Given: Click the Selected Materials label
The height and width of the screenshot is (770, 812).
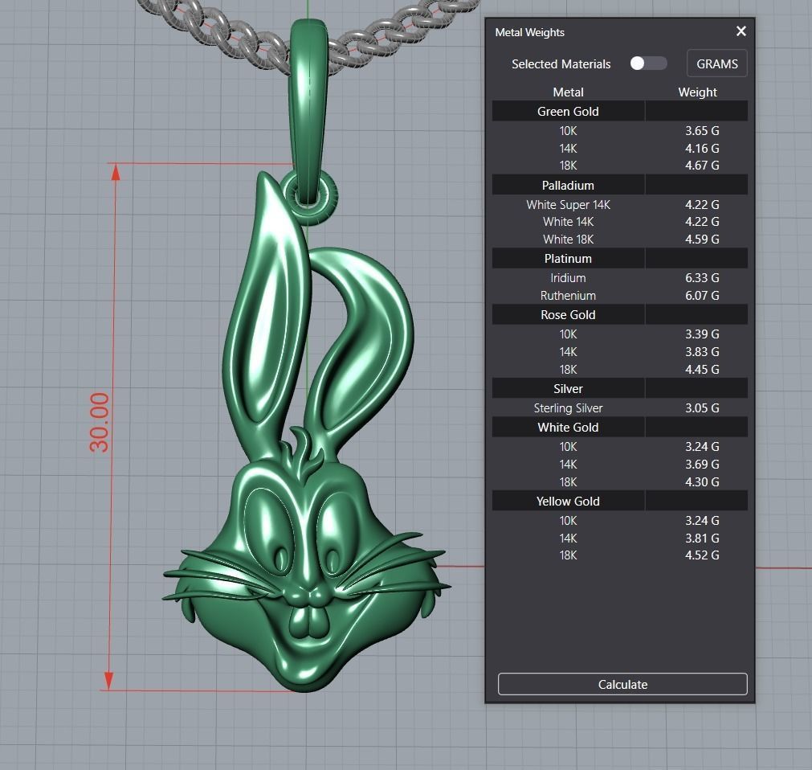Looking at the screenshot, I should tap(561, 64).
